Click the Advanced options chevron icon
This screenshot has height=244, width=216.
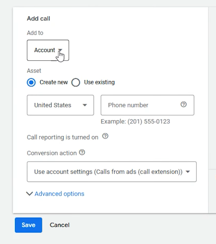point(30,194)
